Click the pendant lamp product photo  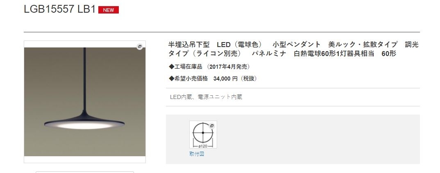(85, 101)
